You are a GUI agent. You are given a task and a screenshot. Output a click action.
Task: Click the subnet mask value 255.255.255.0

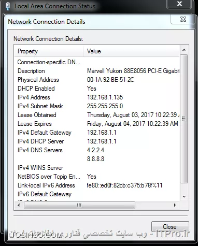(105, 106)
